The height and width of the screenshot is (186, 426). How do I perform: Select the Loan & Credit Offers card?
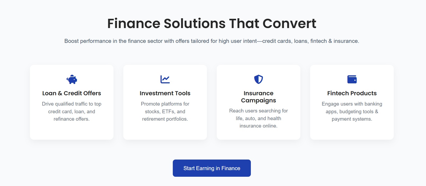[72, 131]
